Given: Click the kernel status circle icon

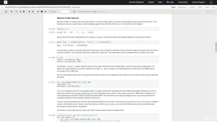Looking at the screenshot, I should coord(210,12).
